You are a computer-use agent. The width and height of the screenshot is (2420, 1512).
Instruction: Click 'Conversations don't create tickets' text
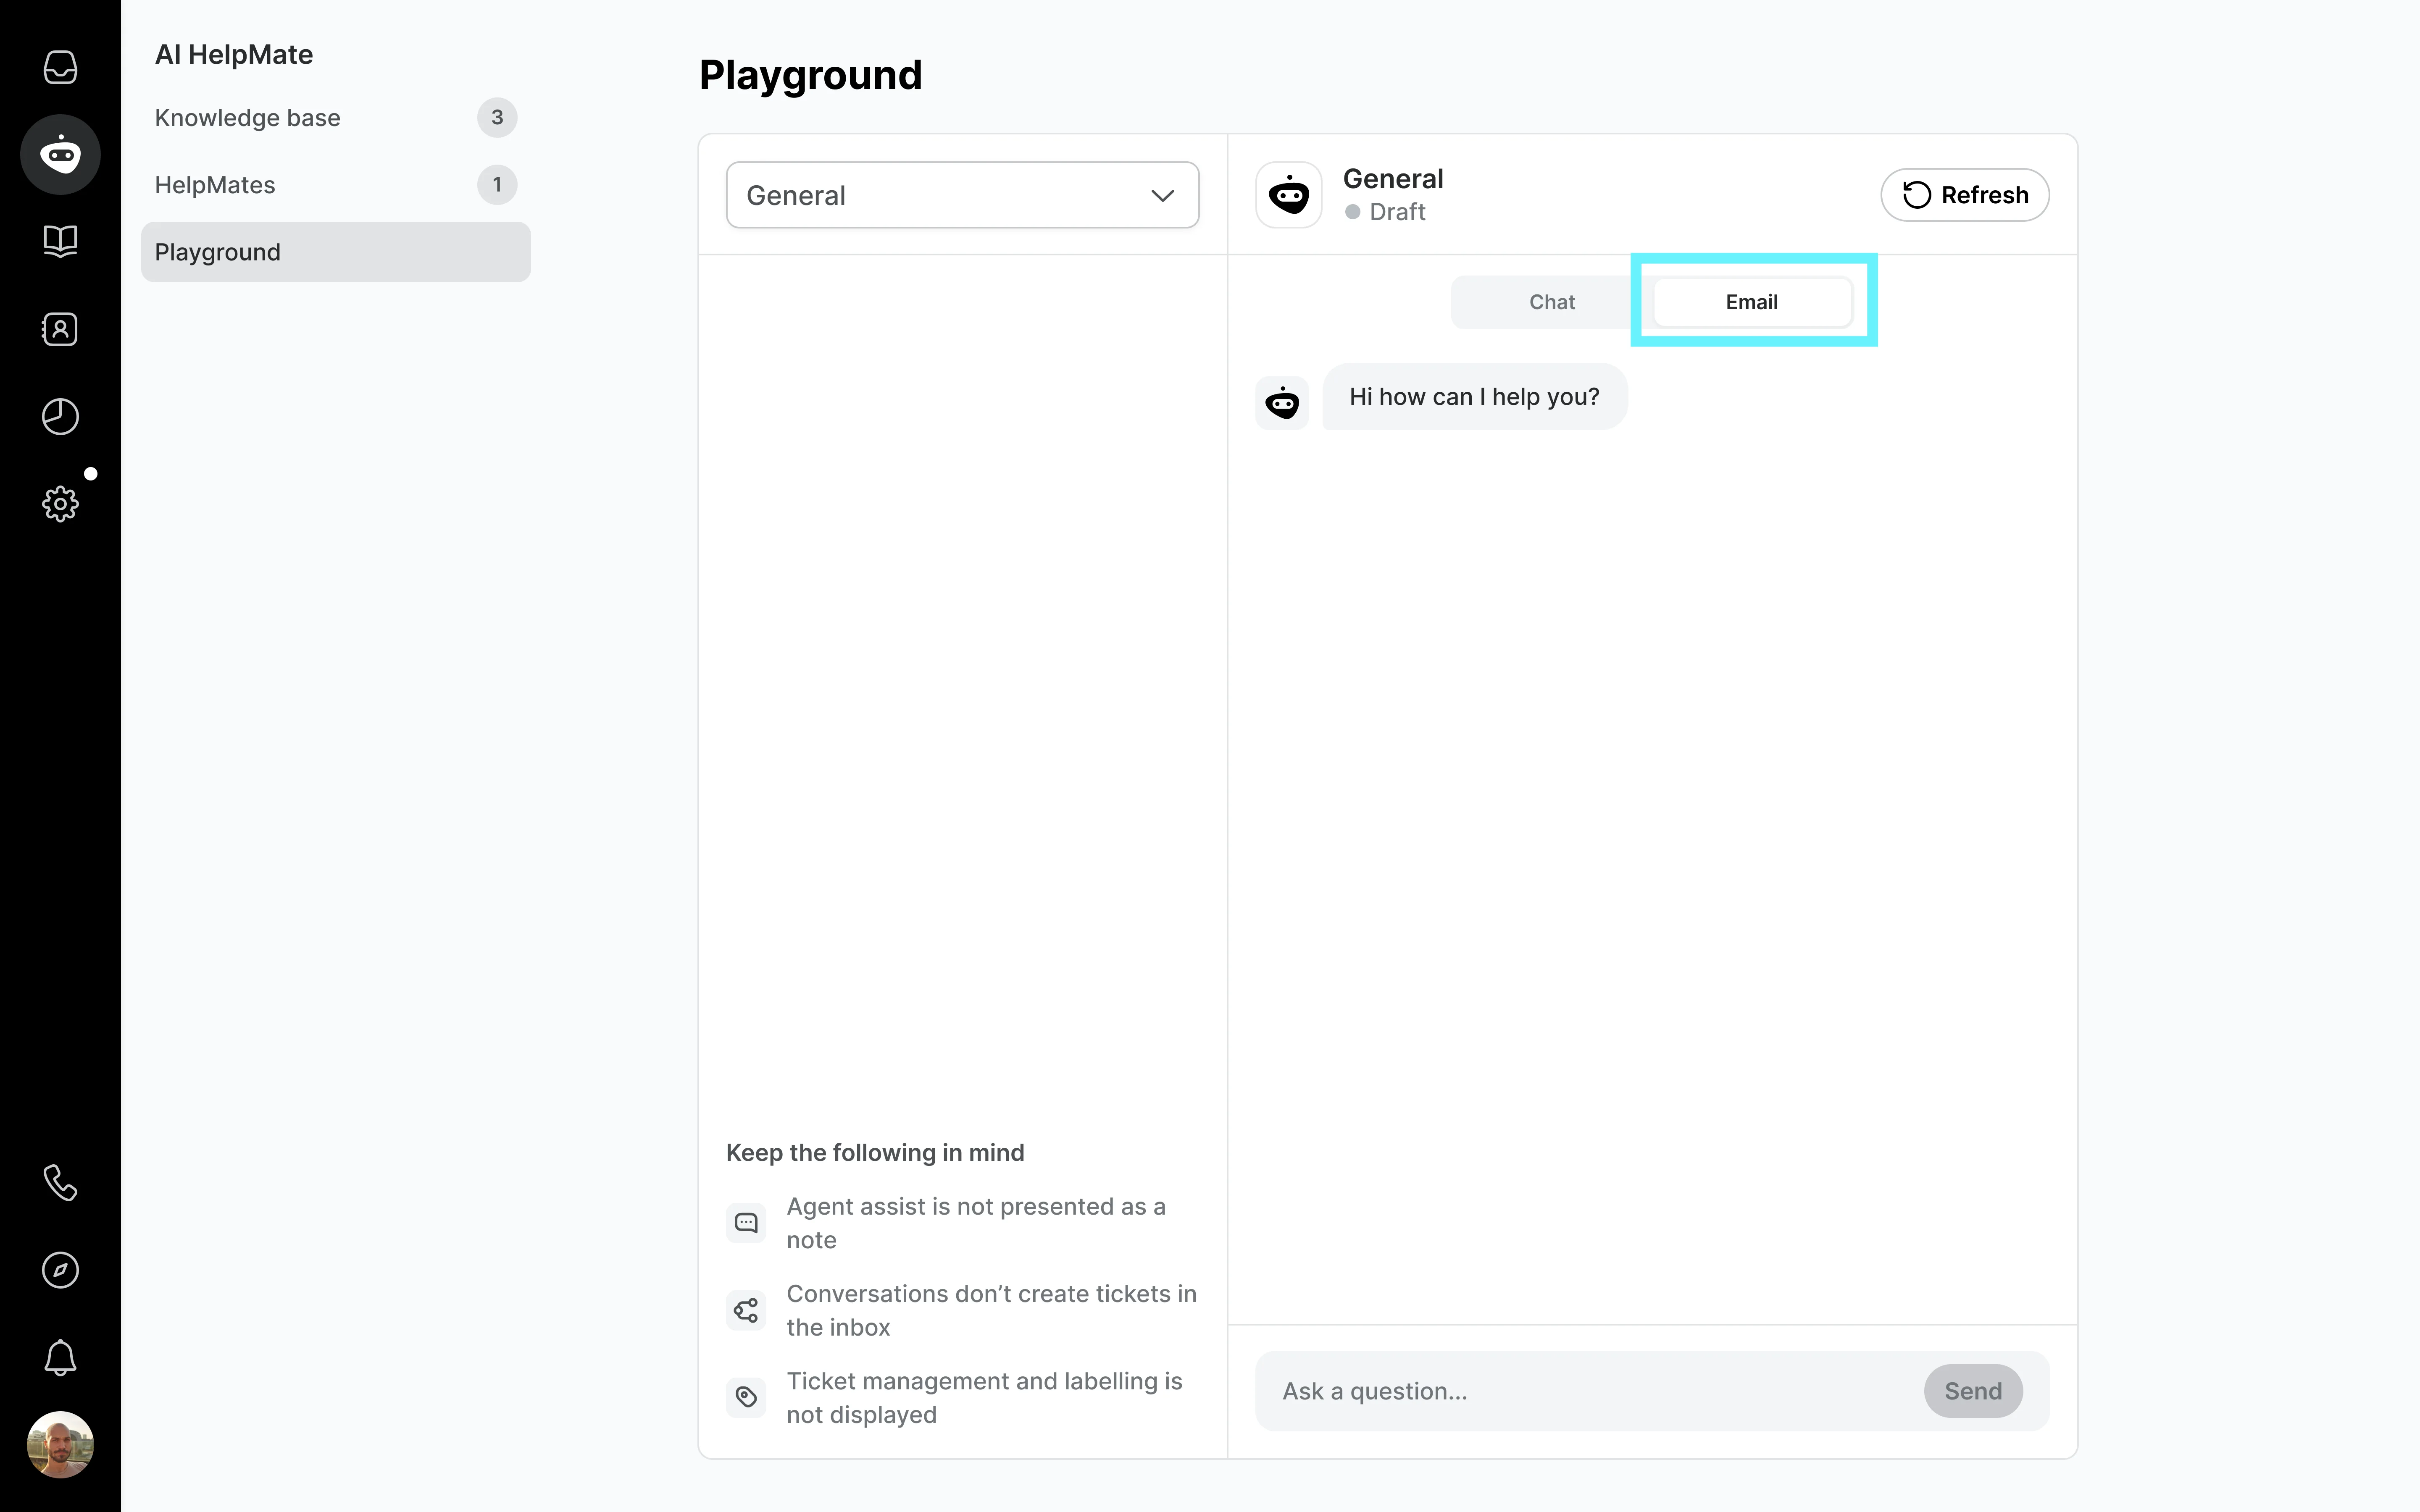991,1310
